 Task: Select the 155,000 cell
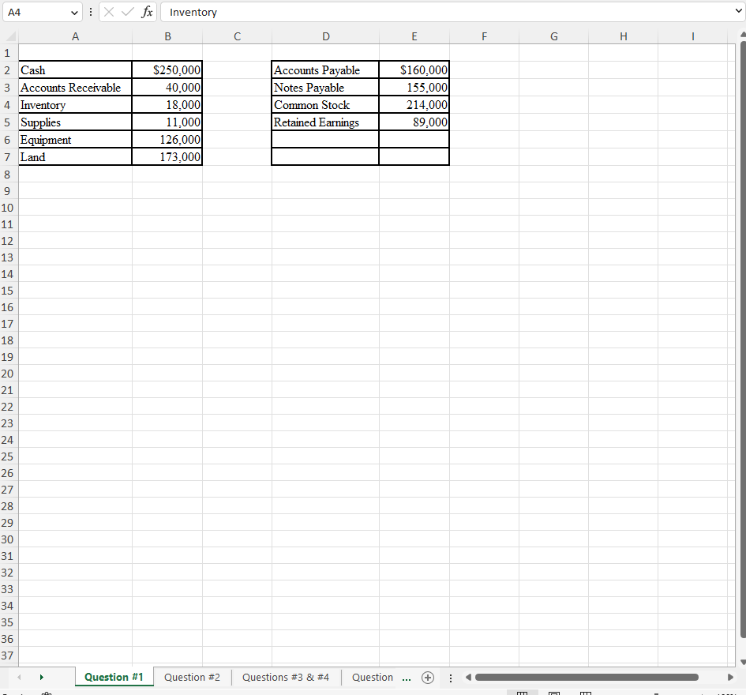[x=414, y=88]
